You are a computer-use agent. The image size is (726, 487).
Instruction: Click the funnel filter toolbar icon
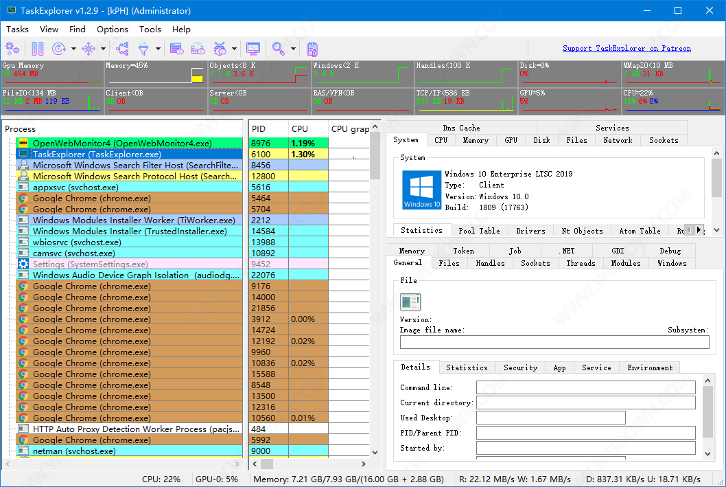tap(143, 48)
